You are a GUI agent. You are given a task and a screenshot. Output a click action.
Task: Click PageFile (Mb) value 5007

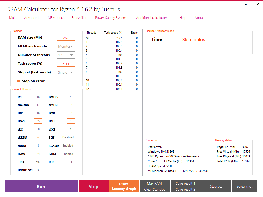point(245,147)
